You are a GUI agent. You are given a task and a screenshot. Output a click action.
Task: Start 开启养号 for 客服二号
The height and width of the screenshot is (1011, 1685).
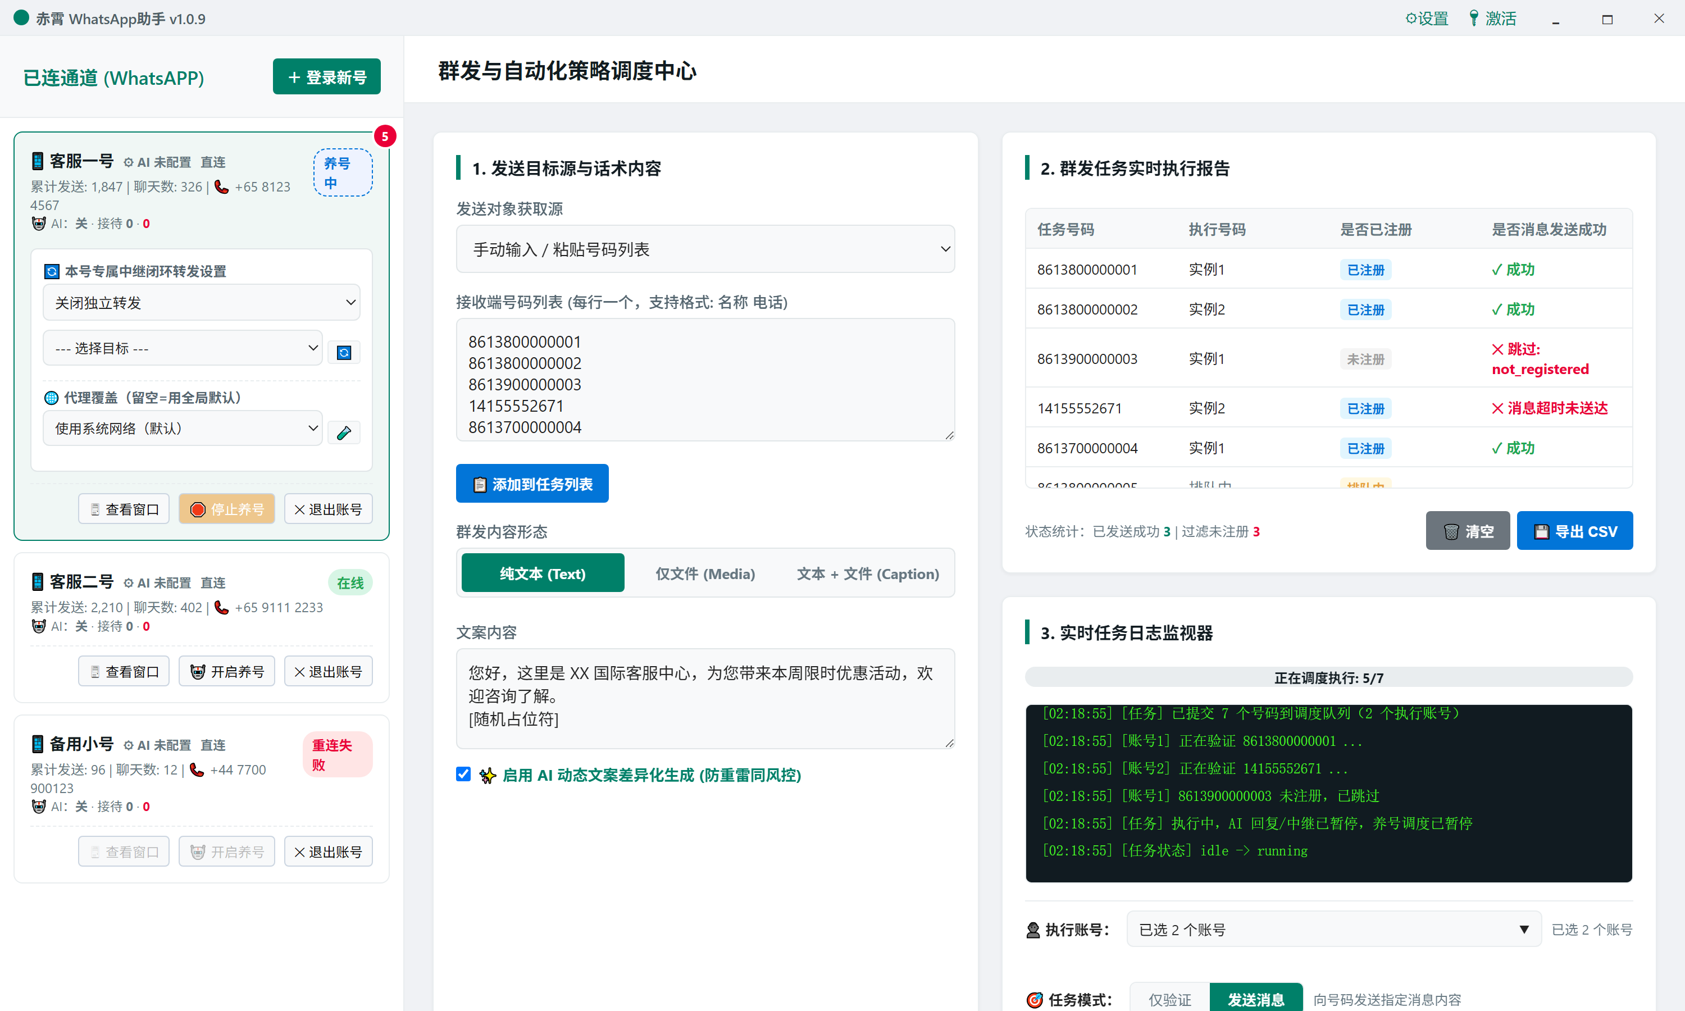click(227, 671)
